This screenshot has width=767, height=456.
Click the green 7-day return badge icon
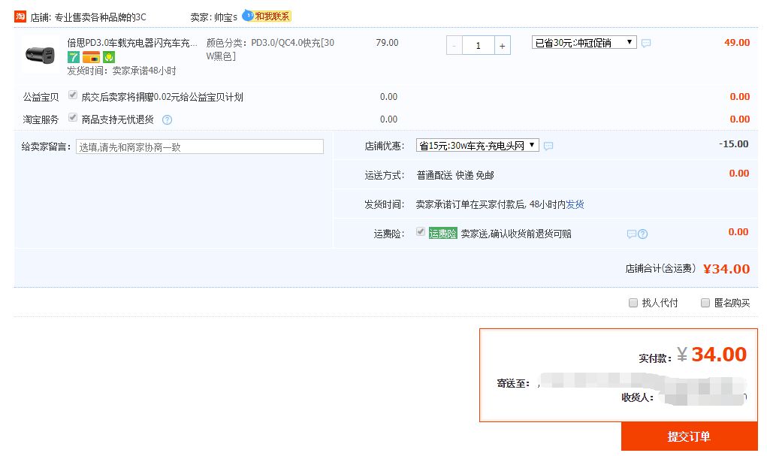point(74,57)
